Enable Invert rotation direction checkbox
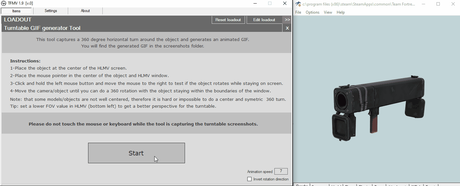The width and height of the screenshot is (460, 186). [x=250, y=179]
